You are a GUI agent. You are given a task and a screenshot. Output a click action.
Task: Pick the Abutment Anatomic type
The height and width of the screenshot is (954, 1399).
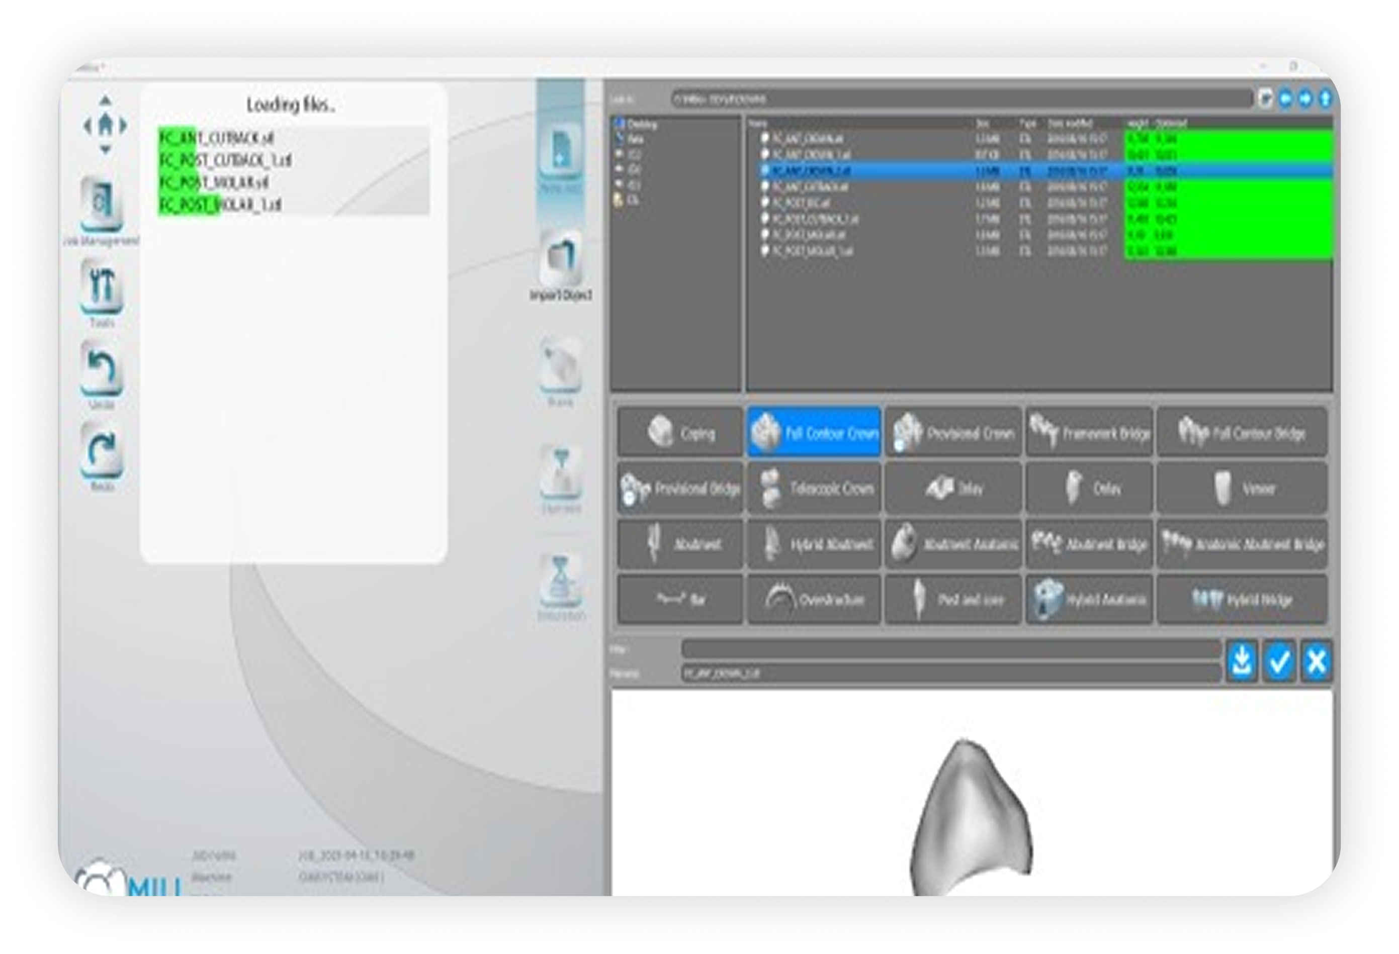click(952, 544)
